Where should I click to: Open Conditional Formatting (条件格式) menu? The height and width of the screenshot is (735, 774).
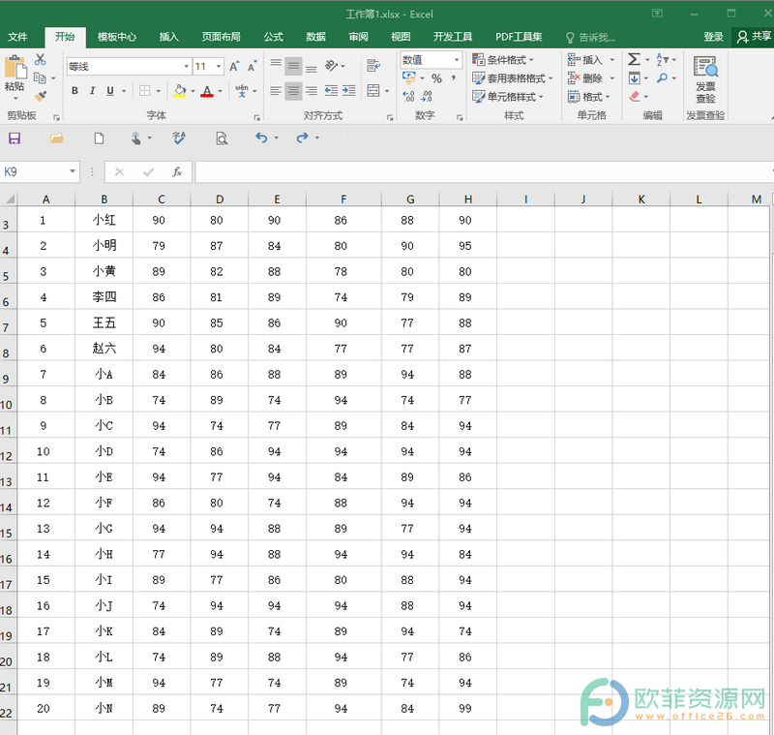tap(503, 60)
